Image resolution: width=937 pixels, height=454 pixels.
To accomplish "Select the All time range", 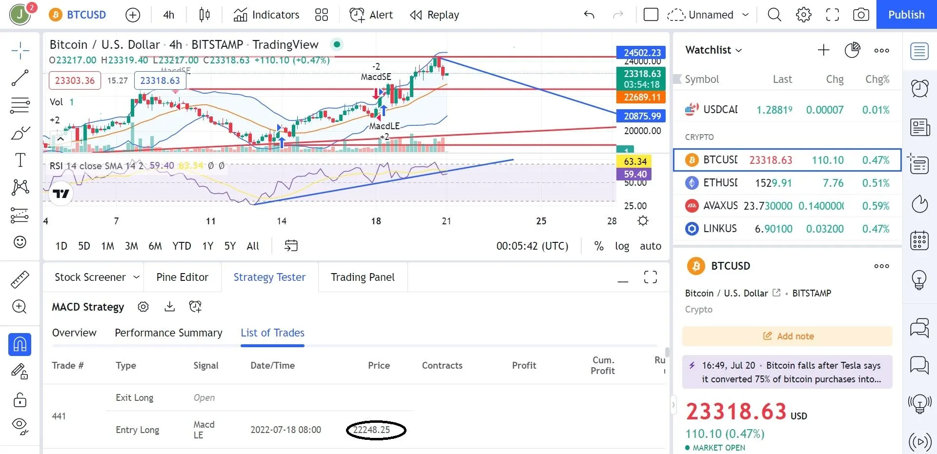I will click(253, 246).
